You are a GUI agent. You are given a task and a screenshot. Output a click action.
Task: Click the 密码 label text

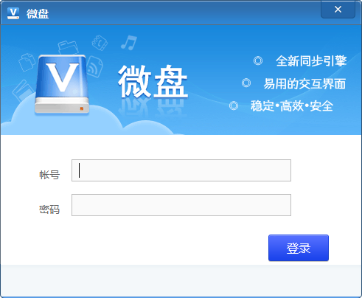pos(49,209)
